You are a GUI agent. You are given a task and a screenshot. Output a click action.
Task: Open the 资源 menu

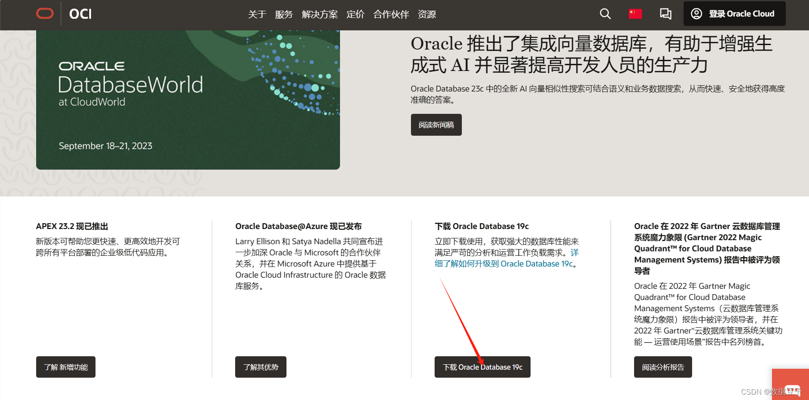[427, 14]
